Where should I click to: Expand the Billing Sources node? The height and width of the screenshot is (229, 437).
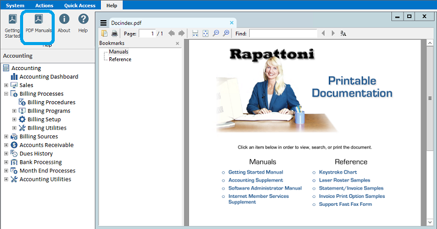tap(6, 136)
